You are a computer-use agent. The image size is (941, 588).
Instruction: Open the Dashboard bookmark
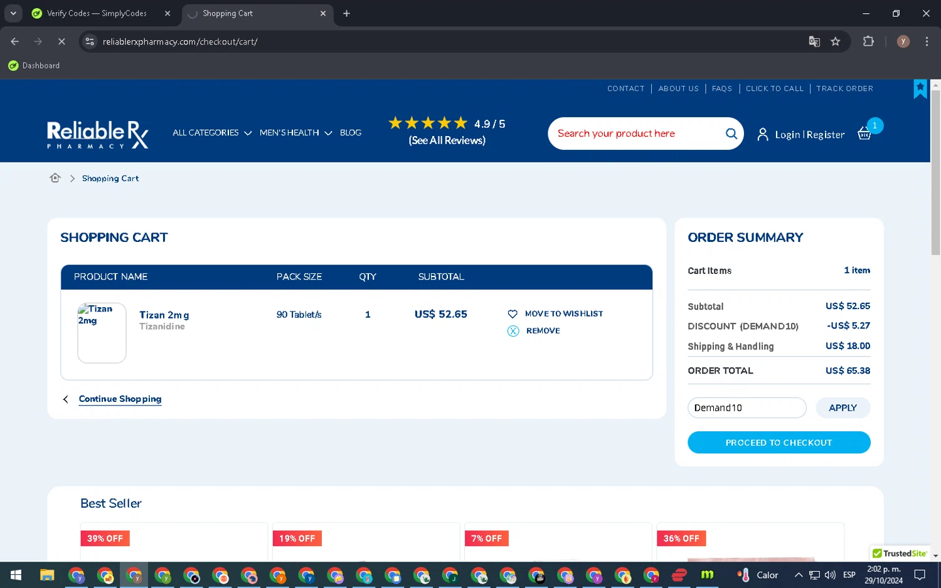point(35,66)
